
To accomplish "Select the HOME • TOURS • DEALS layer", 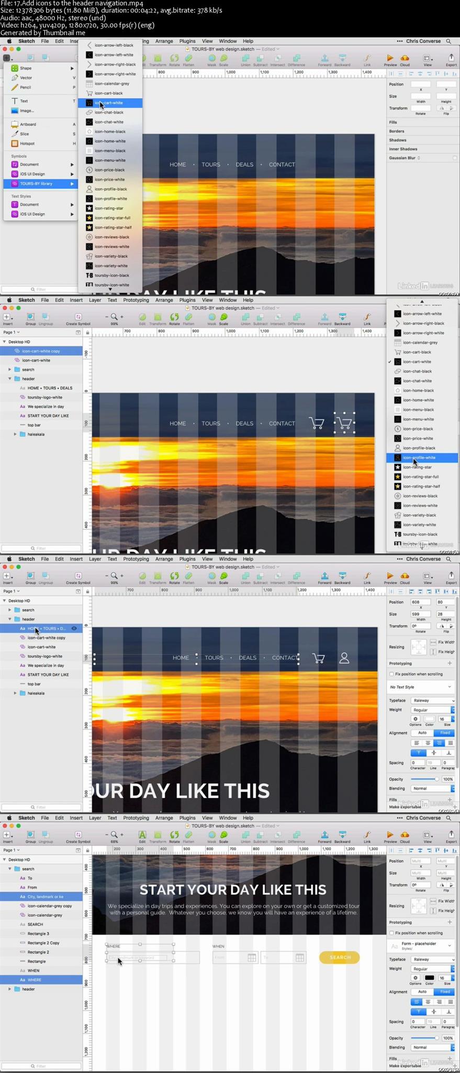I will (41, 388).
